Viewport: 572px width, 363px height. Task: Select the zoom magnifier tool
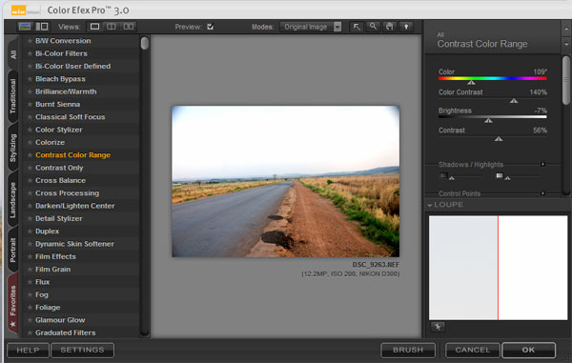coord(373,27)
